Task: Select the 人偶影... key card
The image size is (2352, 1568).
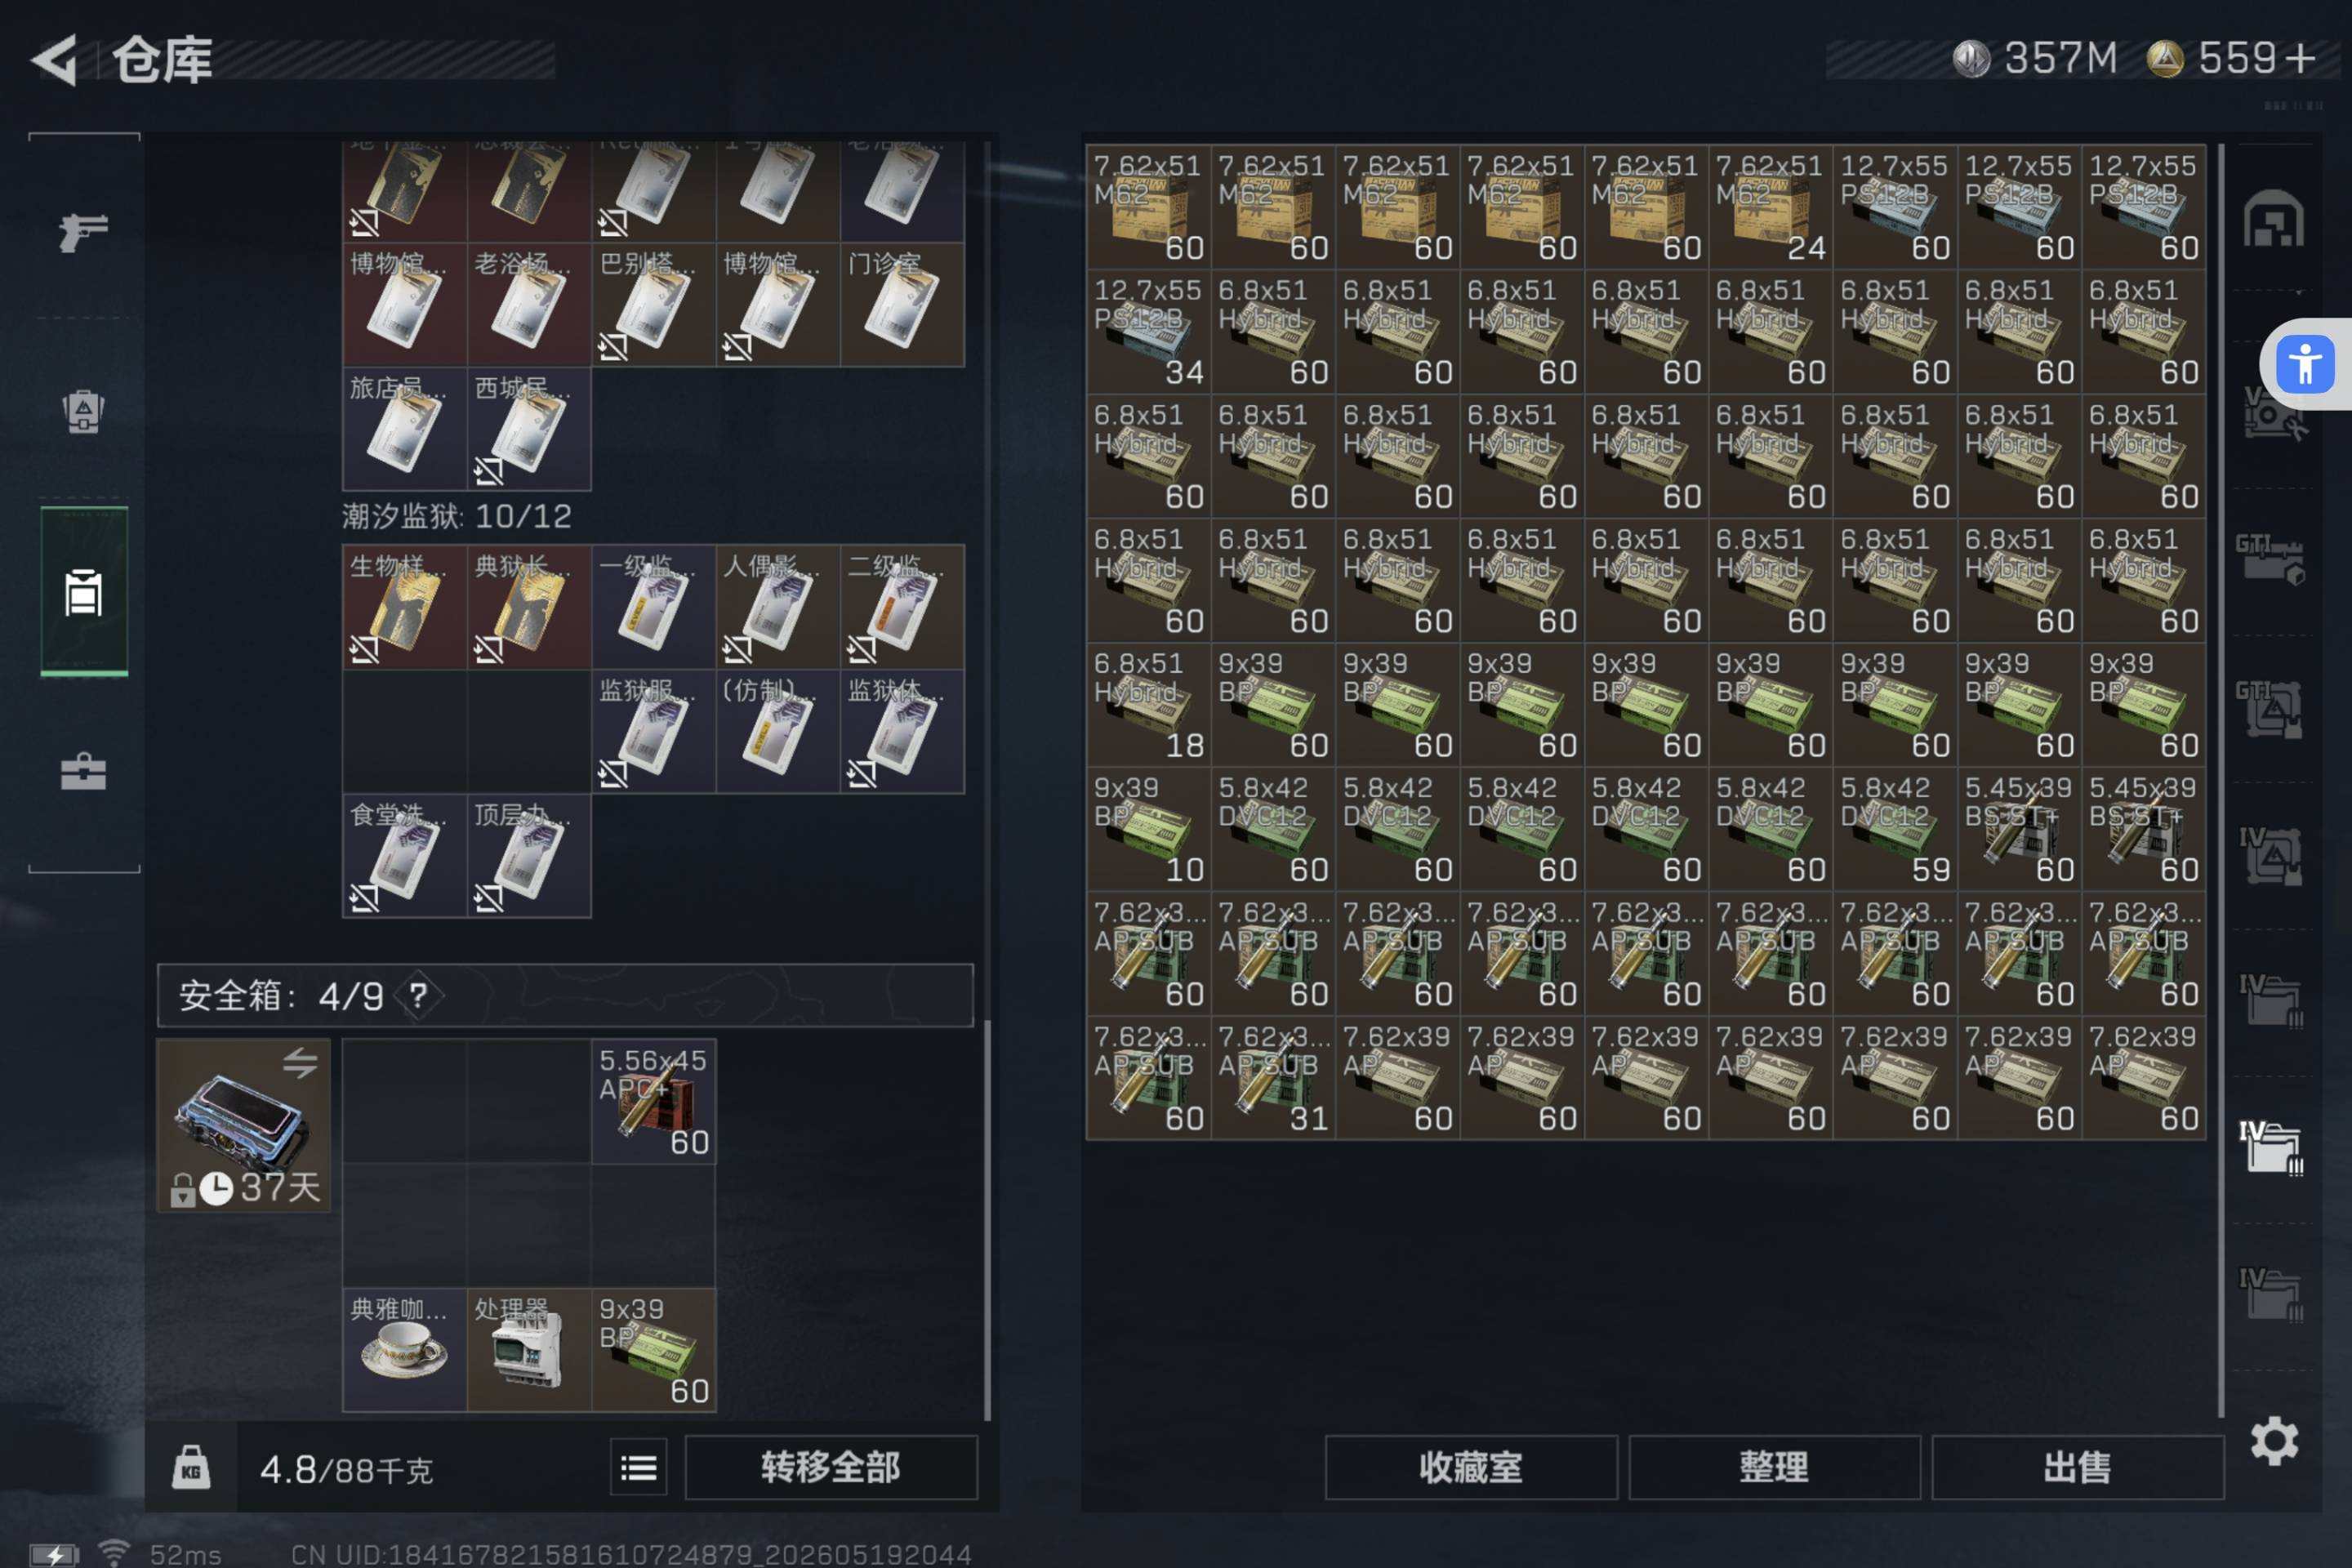Action: 778,606
